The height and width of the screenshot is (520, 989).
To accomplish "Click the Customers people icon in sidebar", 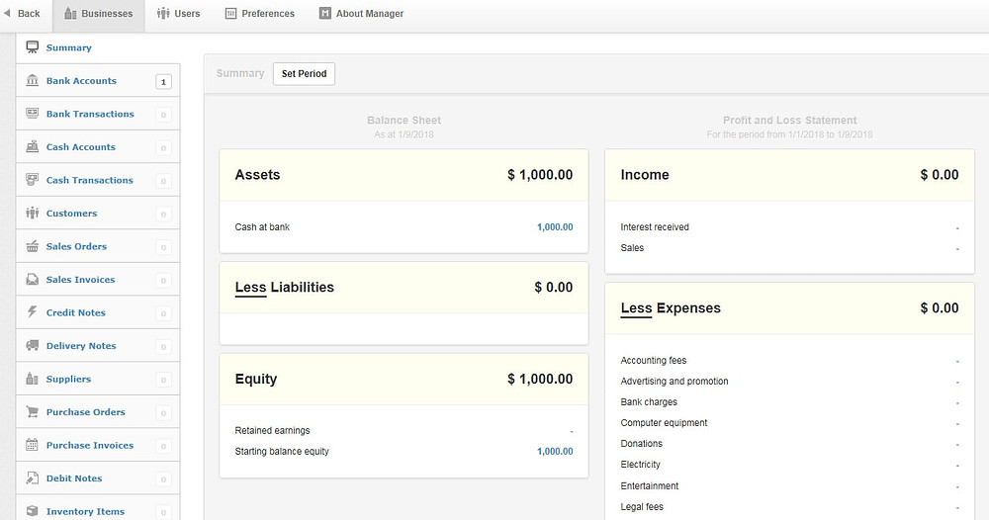I will [x=33, y=214].
